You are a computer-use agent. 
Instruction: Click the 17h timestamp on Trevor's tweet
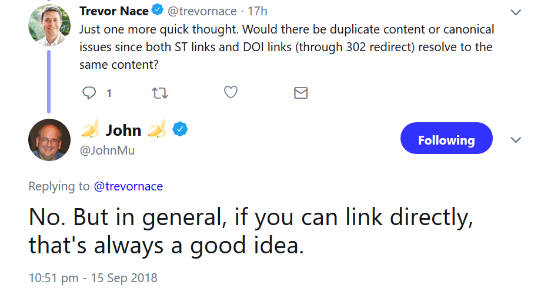(x=256, y=11)
